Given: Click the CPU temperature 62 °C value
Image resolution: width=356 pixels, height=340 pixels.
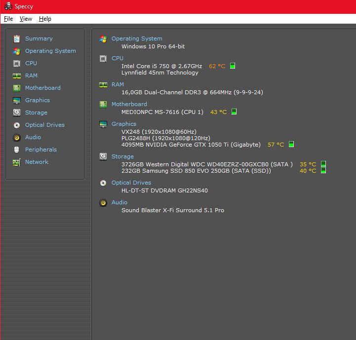Looking at the screenshot, I should [x=217, y=66].
